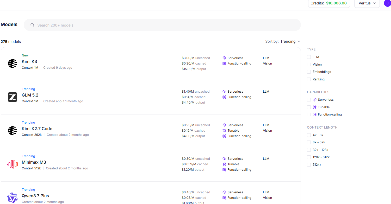
Task: Click LLM label in Minimax M3 row
Action: tap(266, 159)
